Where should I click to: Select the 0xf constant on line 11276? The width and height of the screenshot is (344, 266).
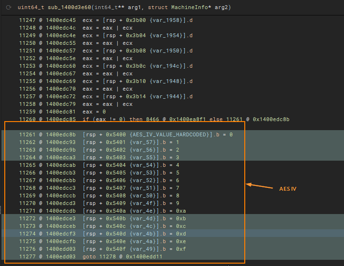point(181,249)
